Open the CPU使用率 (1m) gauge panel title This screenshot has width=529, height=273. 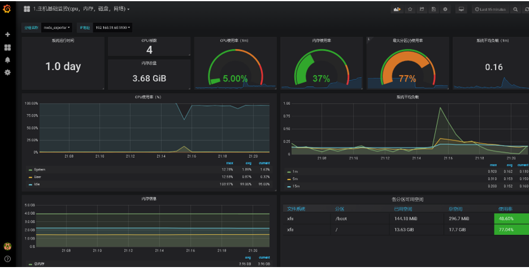[234, 40]
